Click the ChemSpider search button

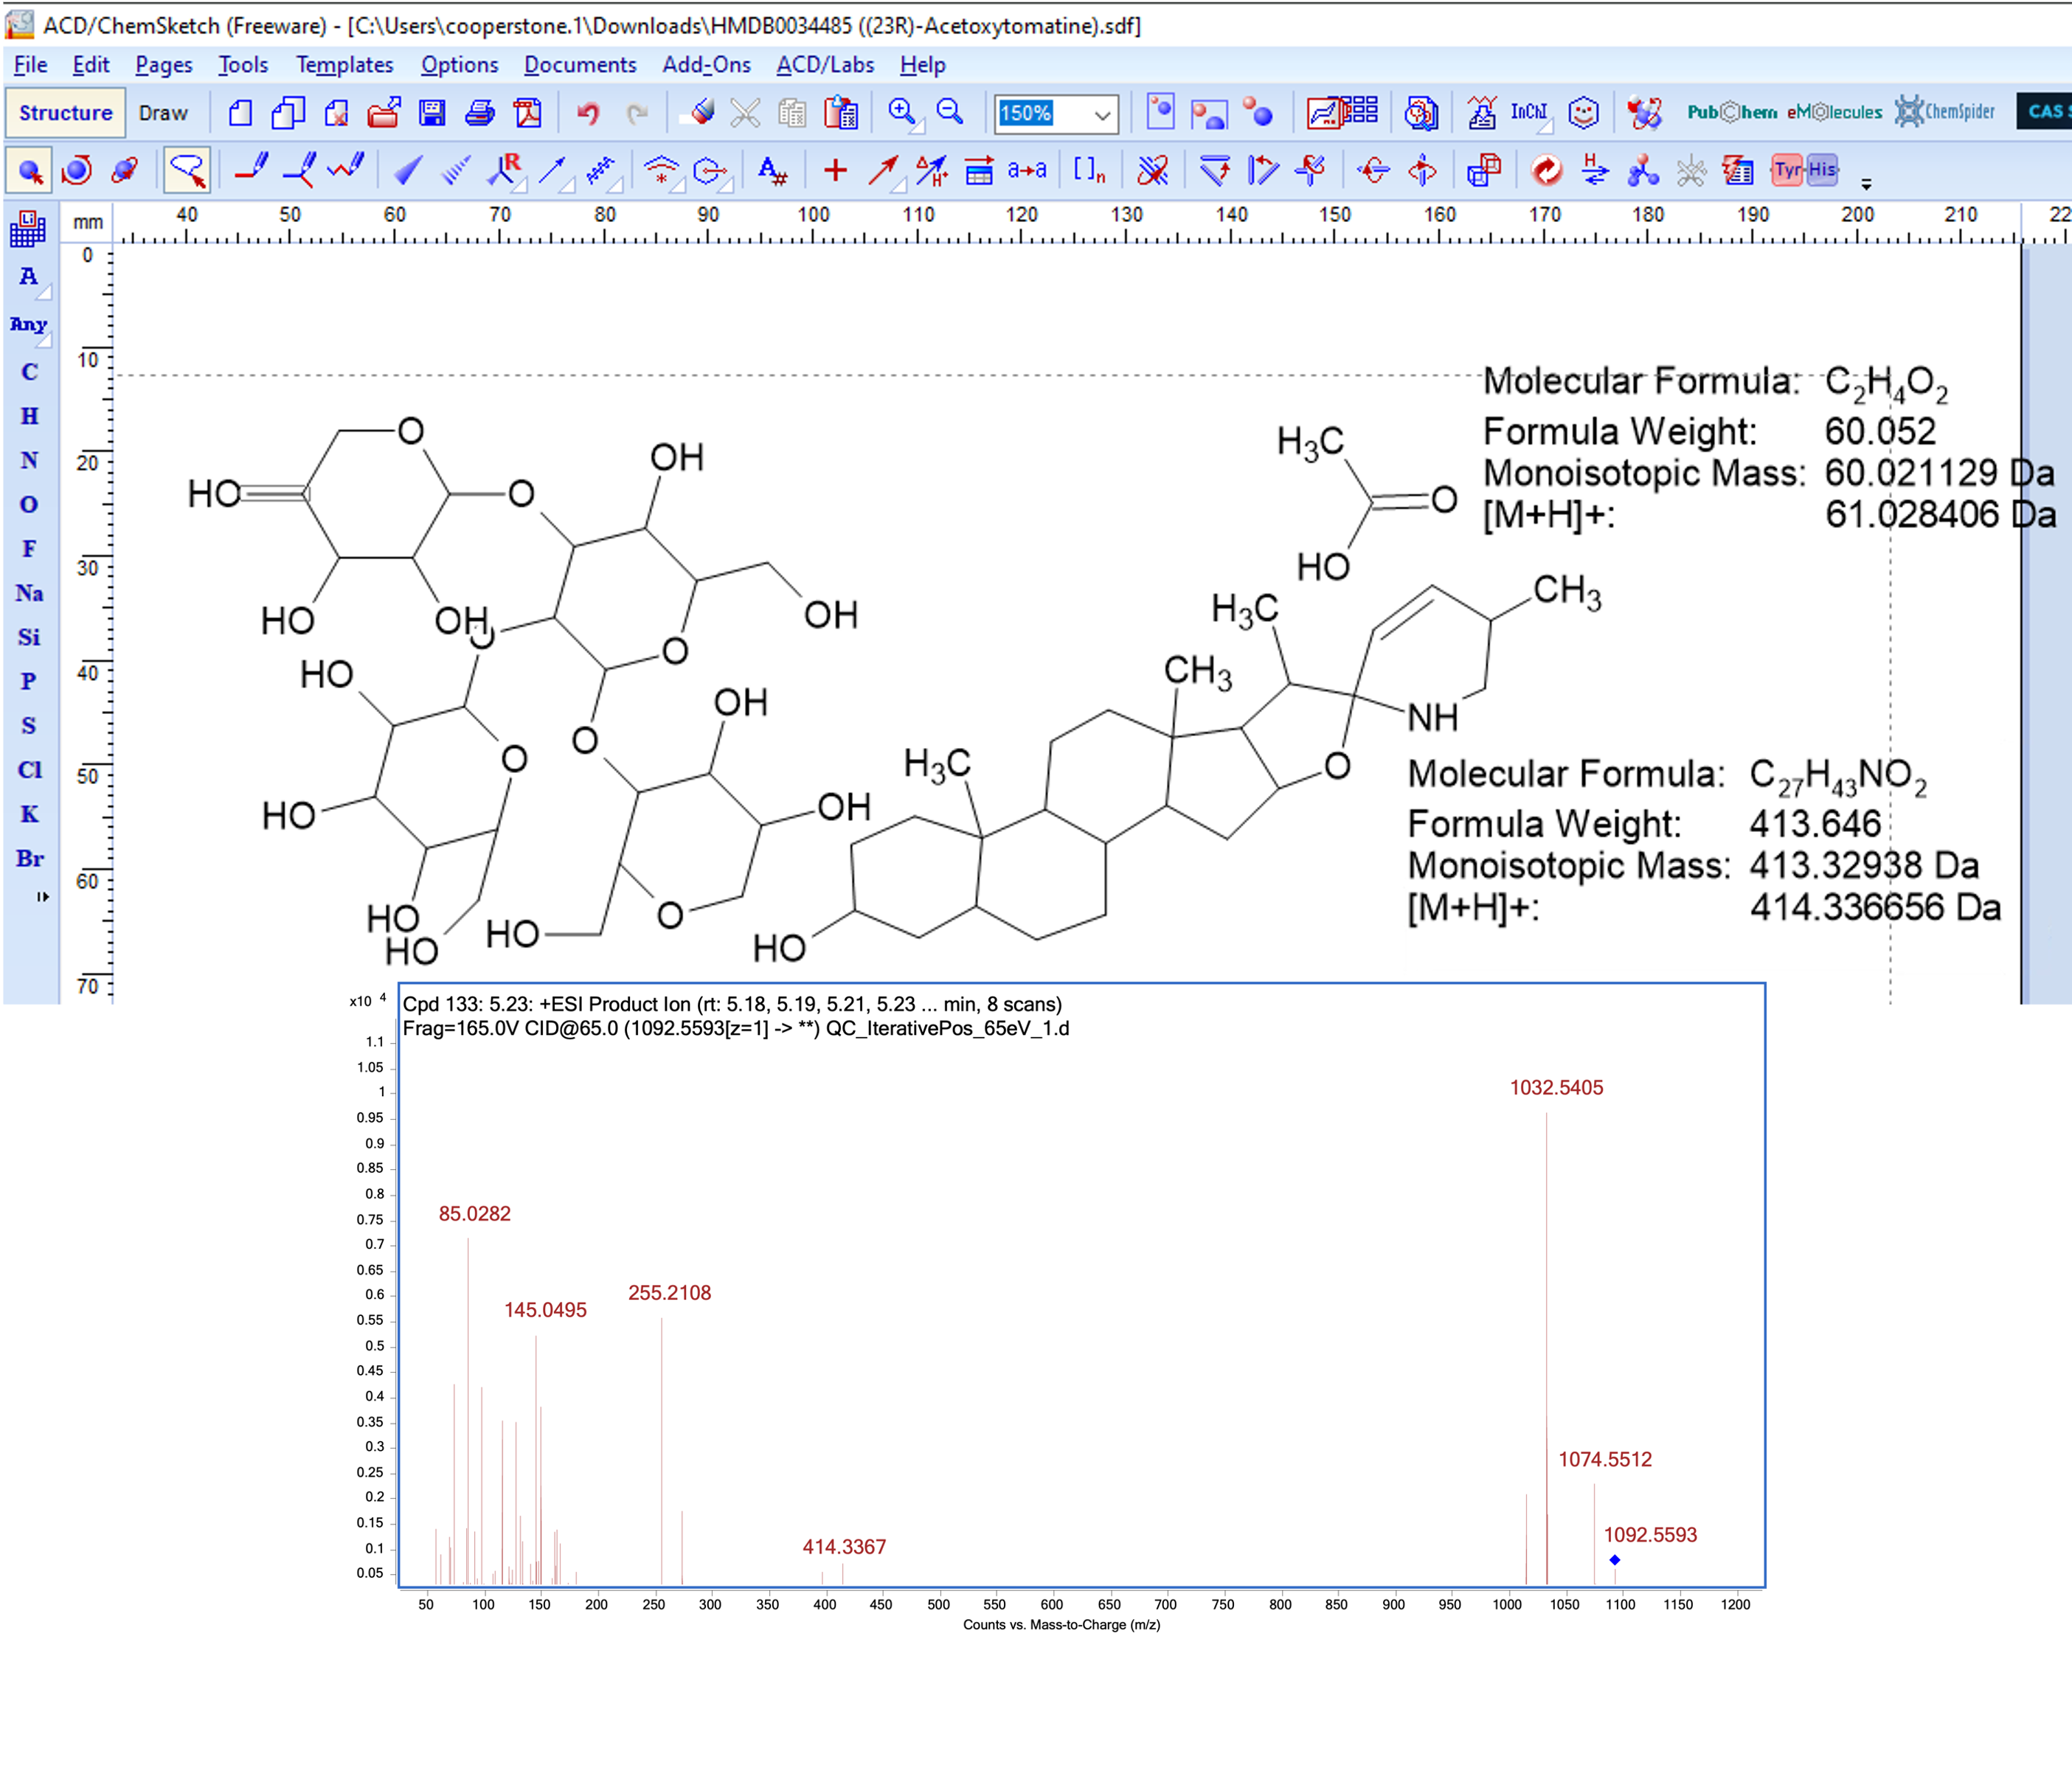(x=1944, y=112)
